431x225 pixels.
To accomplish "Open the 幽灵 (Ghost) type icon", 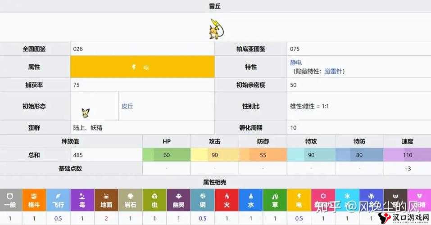I will [x=179, y=200].
